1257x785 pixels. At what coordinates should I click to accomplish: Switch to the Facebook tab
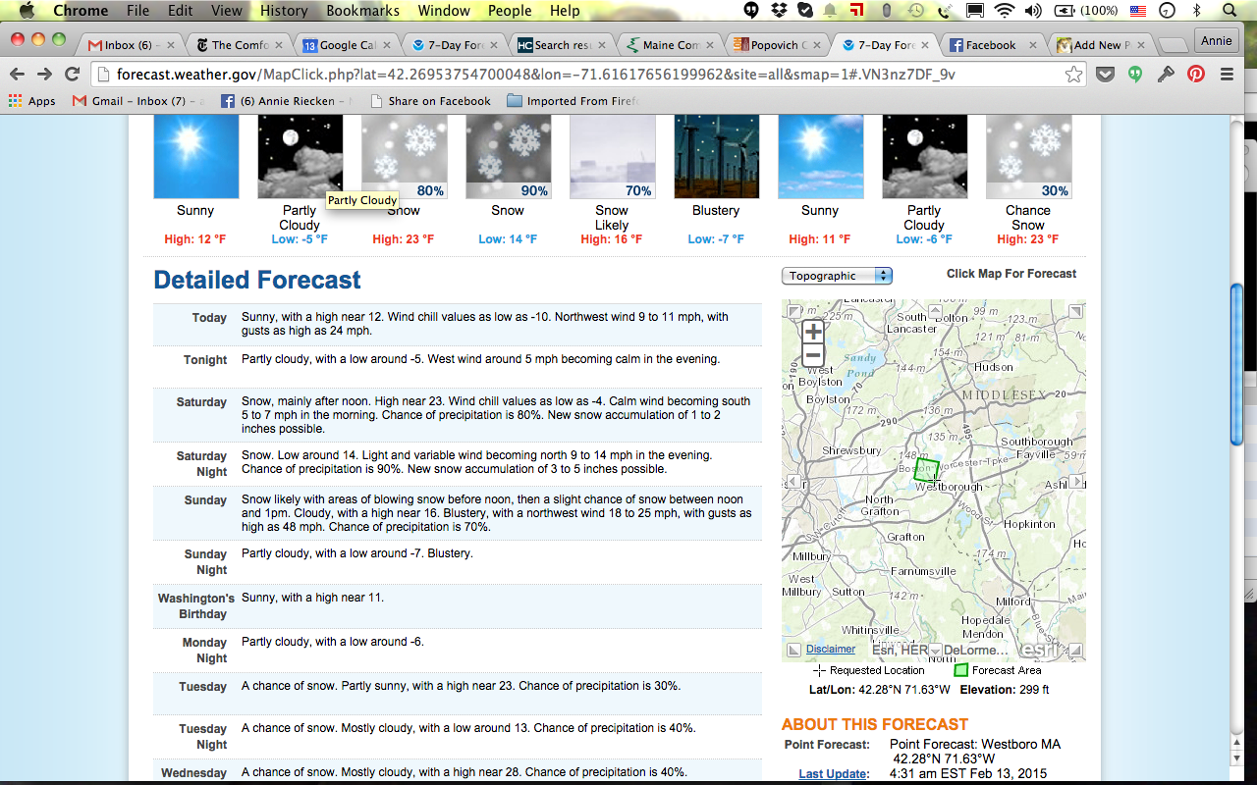990,45
